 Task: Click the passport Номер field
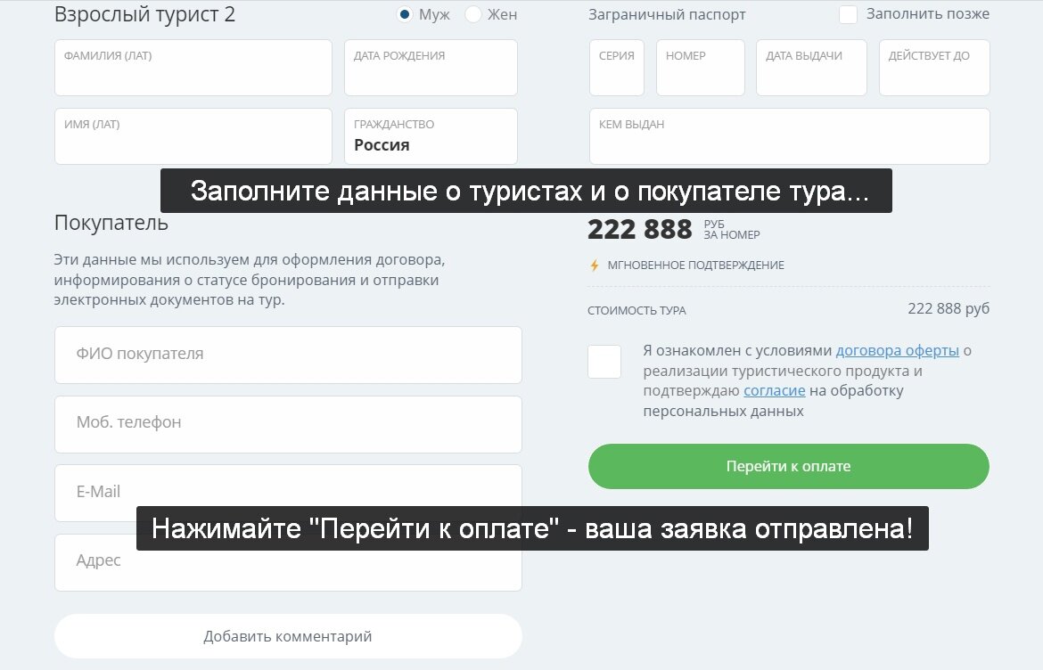coord(701,68)
